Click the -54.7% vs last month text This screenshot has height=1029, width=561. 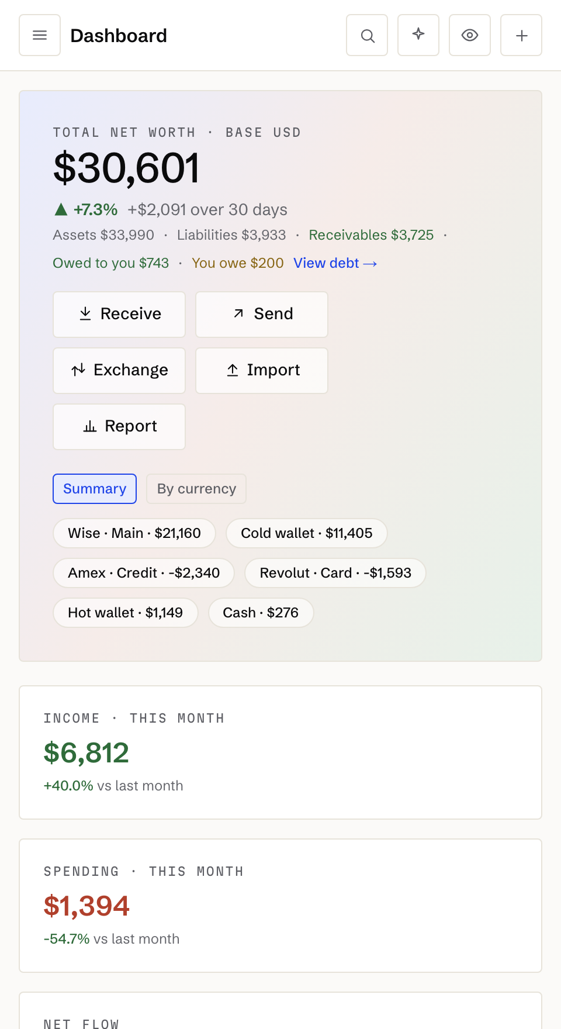(112, 939)
